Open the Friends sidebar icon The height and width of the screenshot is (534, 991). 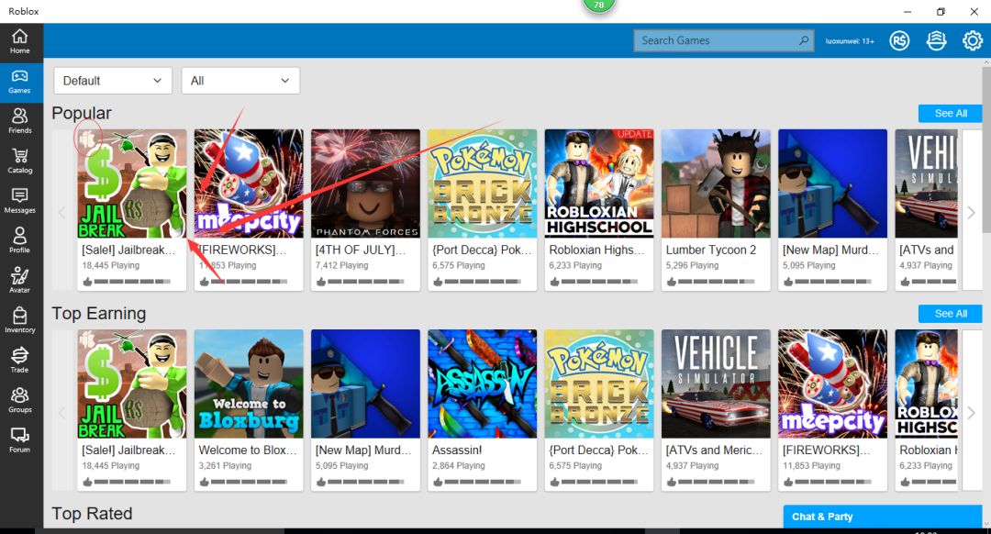coord(19,120)
